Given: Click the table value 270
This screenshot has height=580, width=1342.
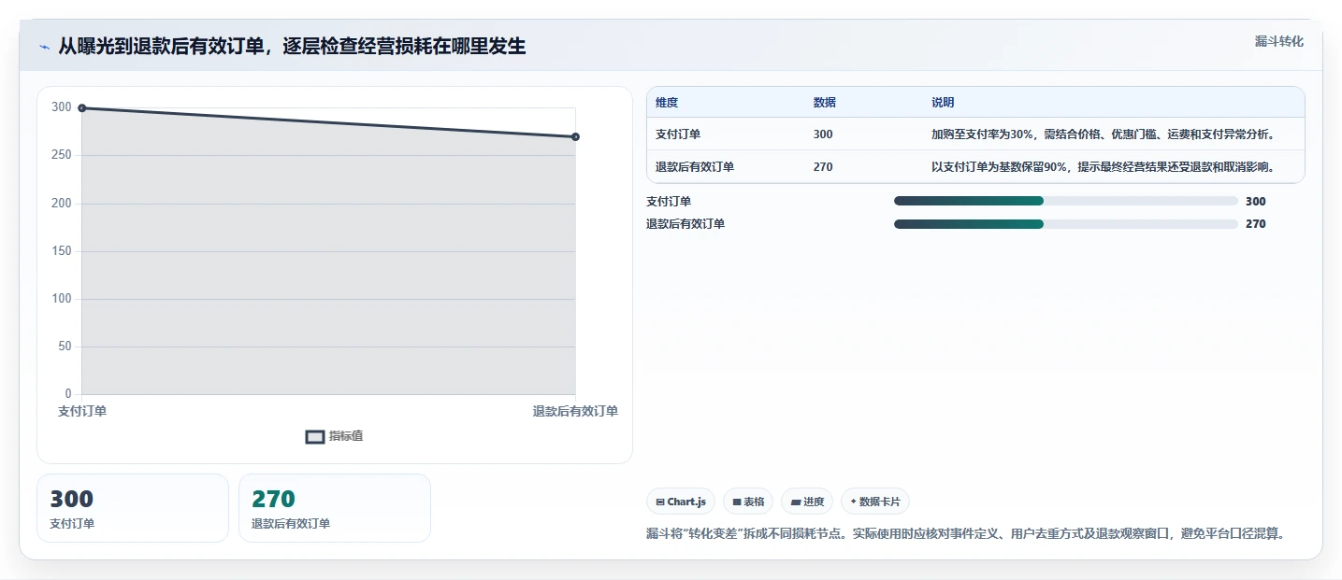Looking at the screenshot, I should [823, 167].
